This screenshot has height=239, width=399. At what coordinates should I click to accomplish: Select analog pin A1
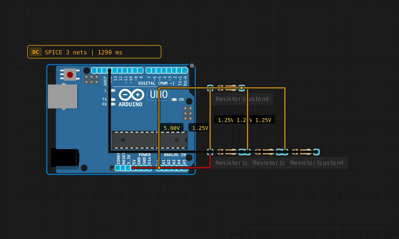point(164,168)
